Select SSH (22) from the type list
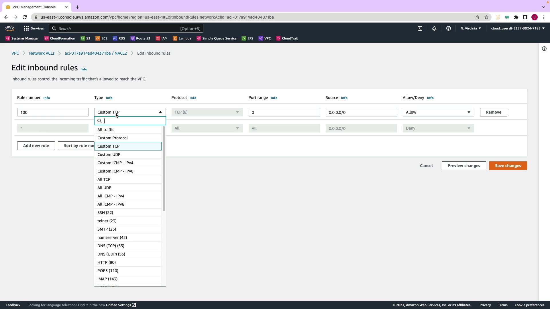The image size is (550, 309). coord(105,213)
